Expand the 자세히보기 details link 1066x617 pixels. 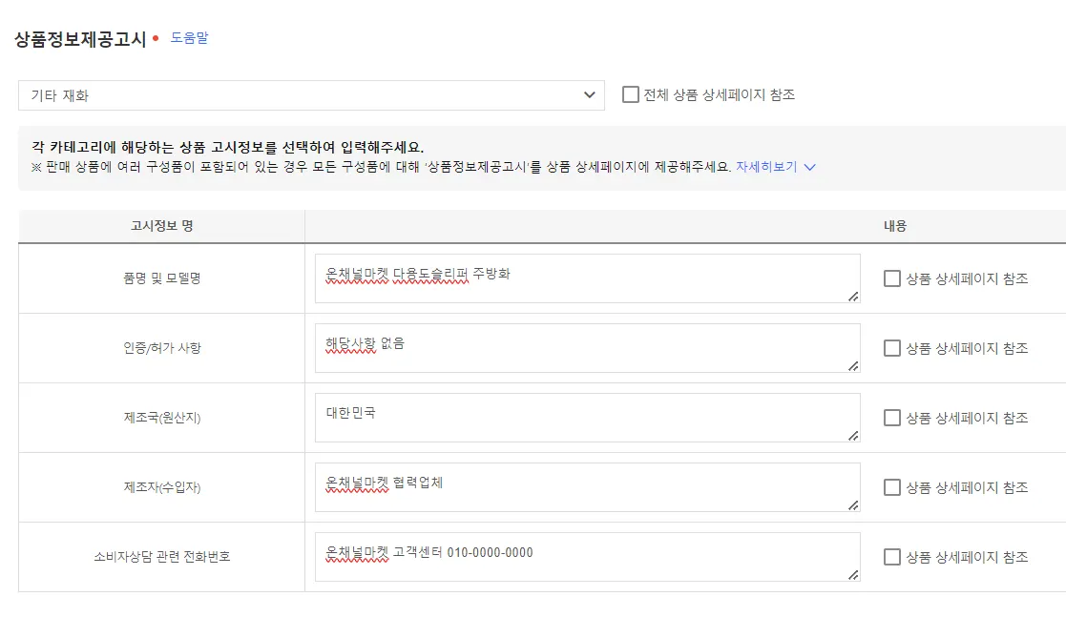(765, 166)
